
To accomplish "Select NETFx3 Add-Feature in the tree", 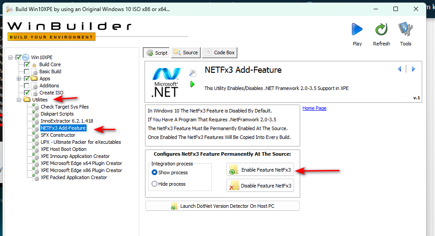I will click(63, 128).
